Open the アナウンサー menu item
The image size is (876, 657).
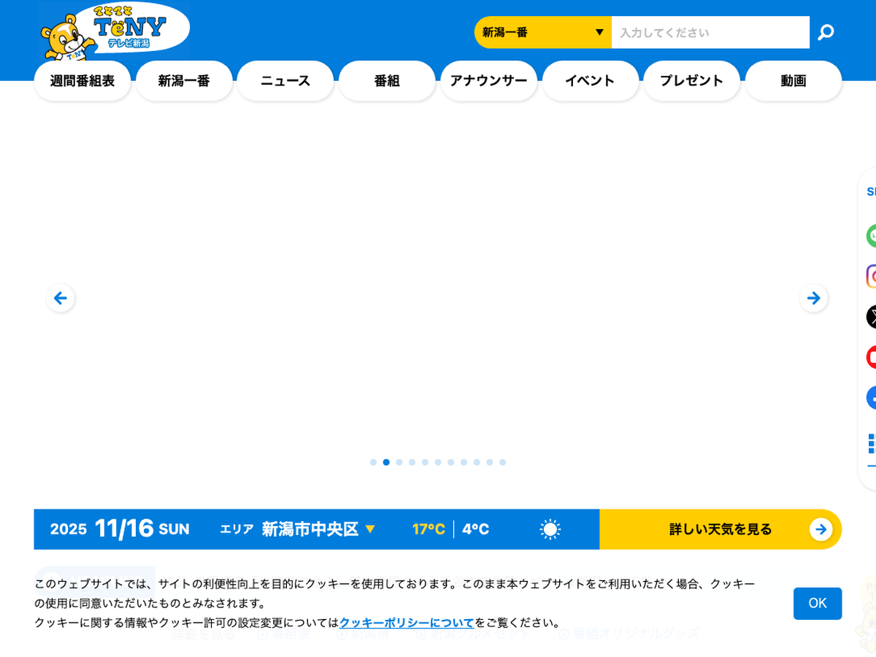pyautogui.click(x=488, y=81)
